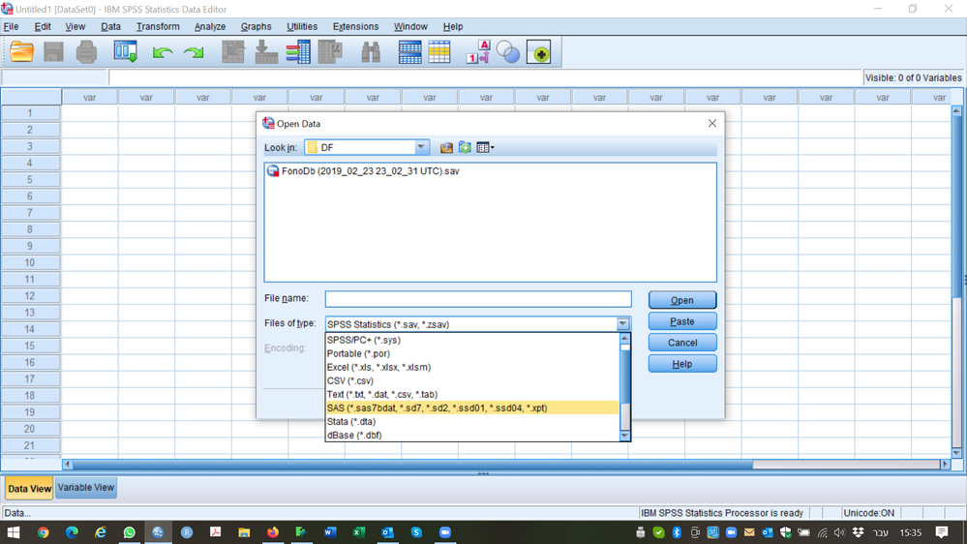This screenshot has width=967, height=544.
Task: Open Windows Start menu
Action: tap(14, 532)
